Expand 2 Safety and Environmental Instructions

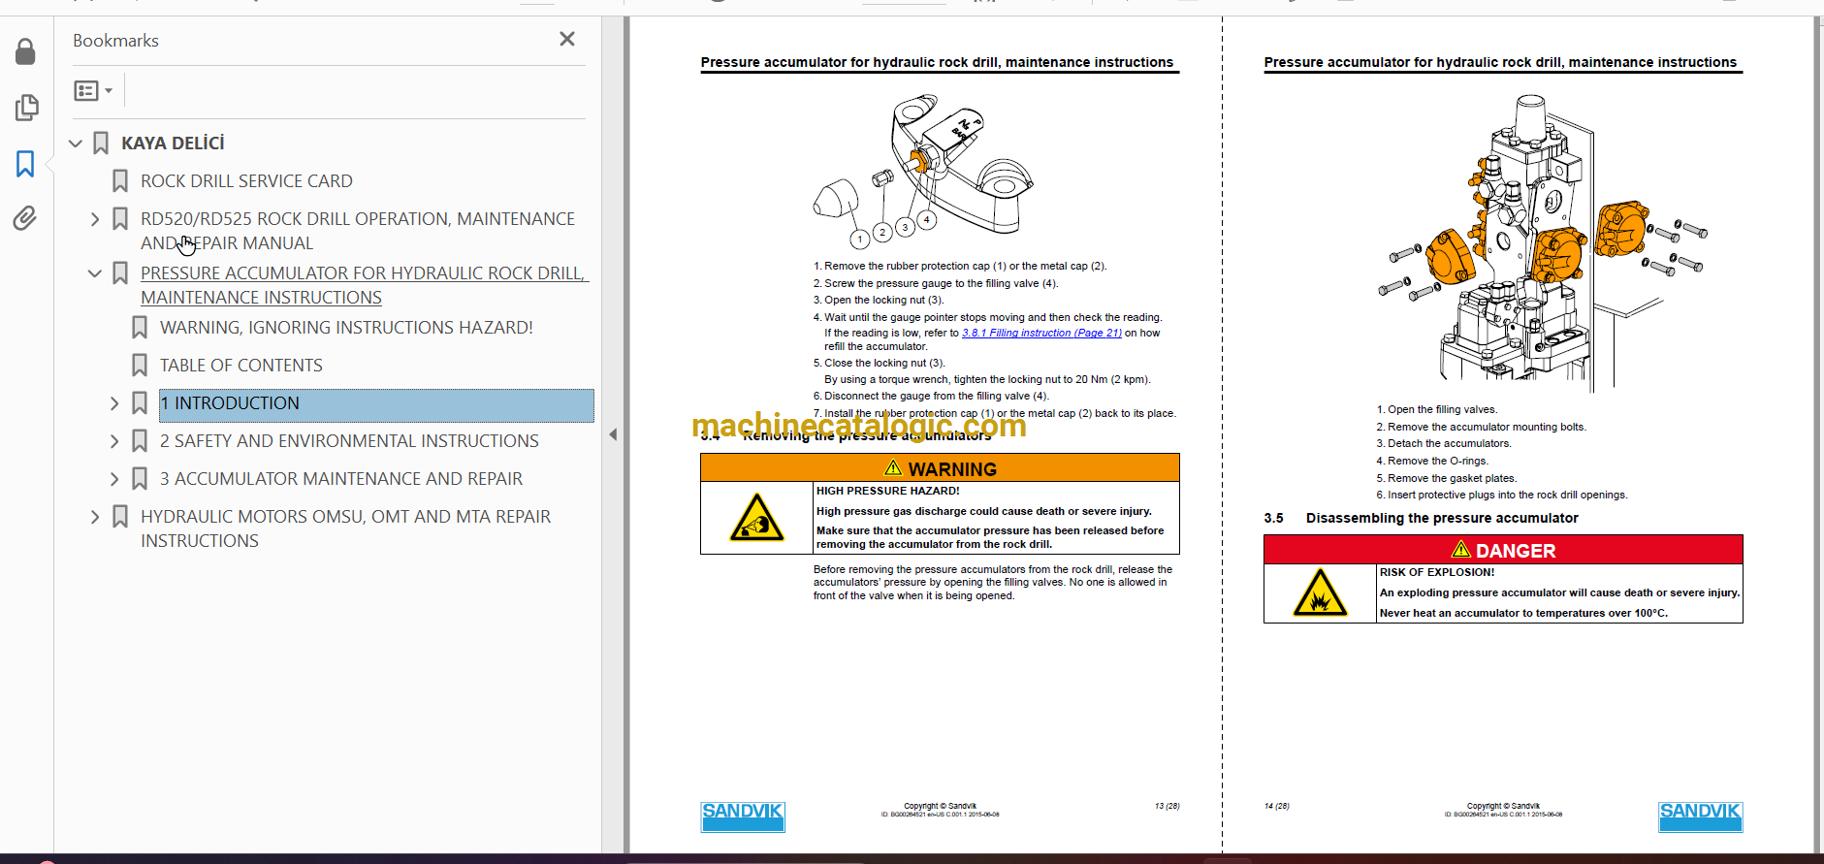coord(114,441)
